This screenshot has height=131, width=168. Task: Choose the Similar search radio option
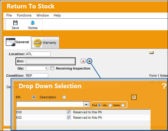coord(123,105)
